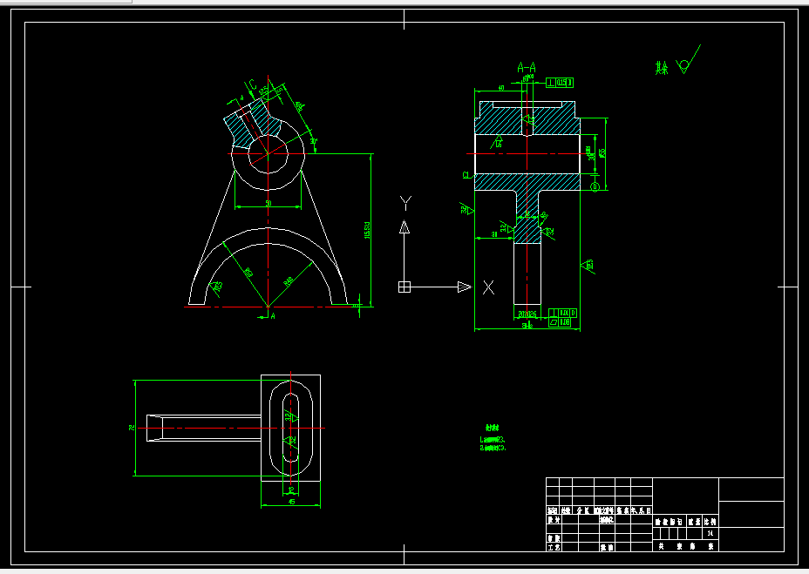Click the C view direction label
This screenshot has width=809, height=574.
252,84
